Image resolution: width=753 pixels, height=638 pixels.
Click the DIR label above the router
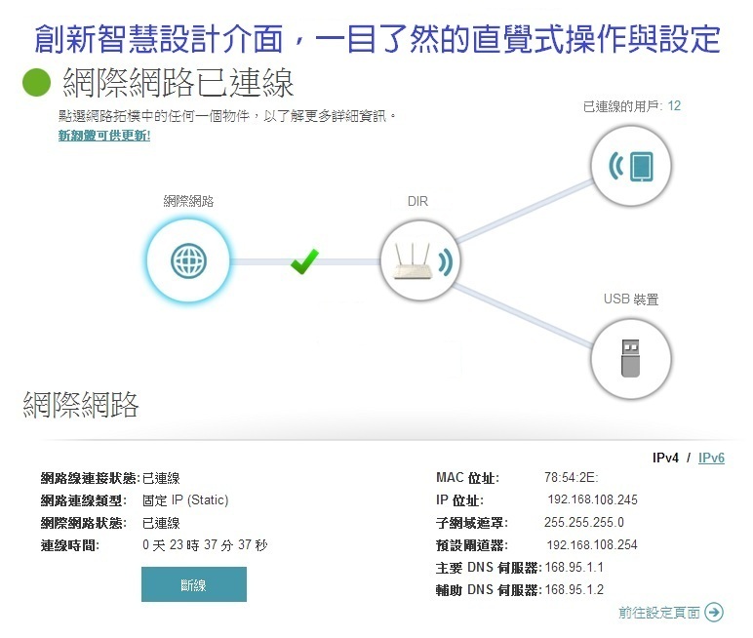(417, 201)
